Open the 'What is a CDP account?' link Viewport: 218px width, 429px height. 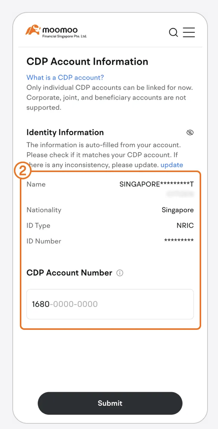[65, 77]
